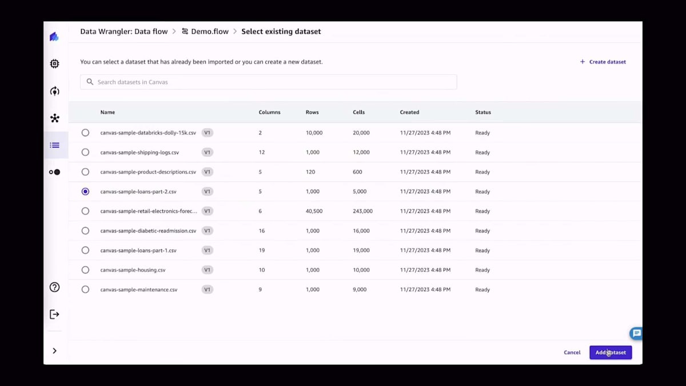The width and height of the screenshot is (686, 386).
Task: Click Ready status of maintenance dataset
Action: [x=482, y=289]
